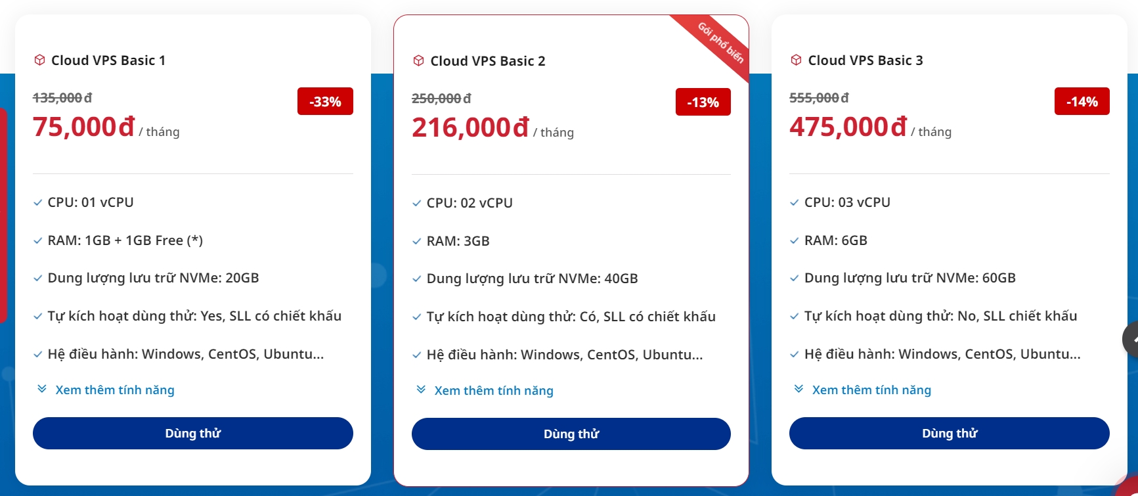Screen dimensions: 1138x496
Task: Click the checkmark beside Dung lượng lưu trữ NVMe: 60GB
Action: [793, 279]
